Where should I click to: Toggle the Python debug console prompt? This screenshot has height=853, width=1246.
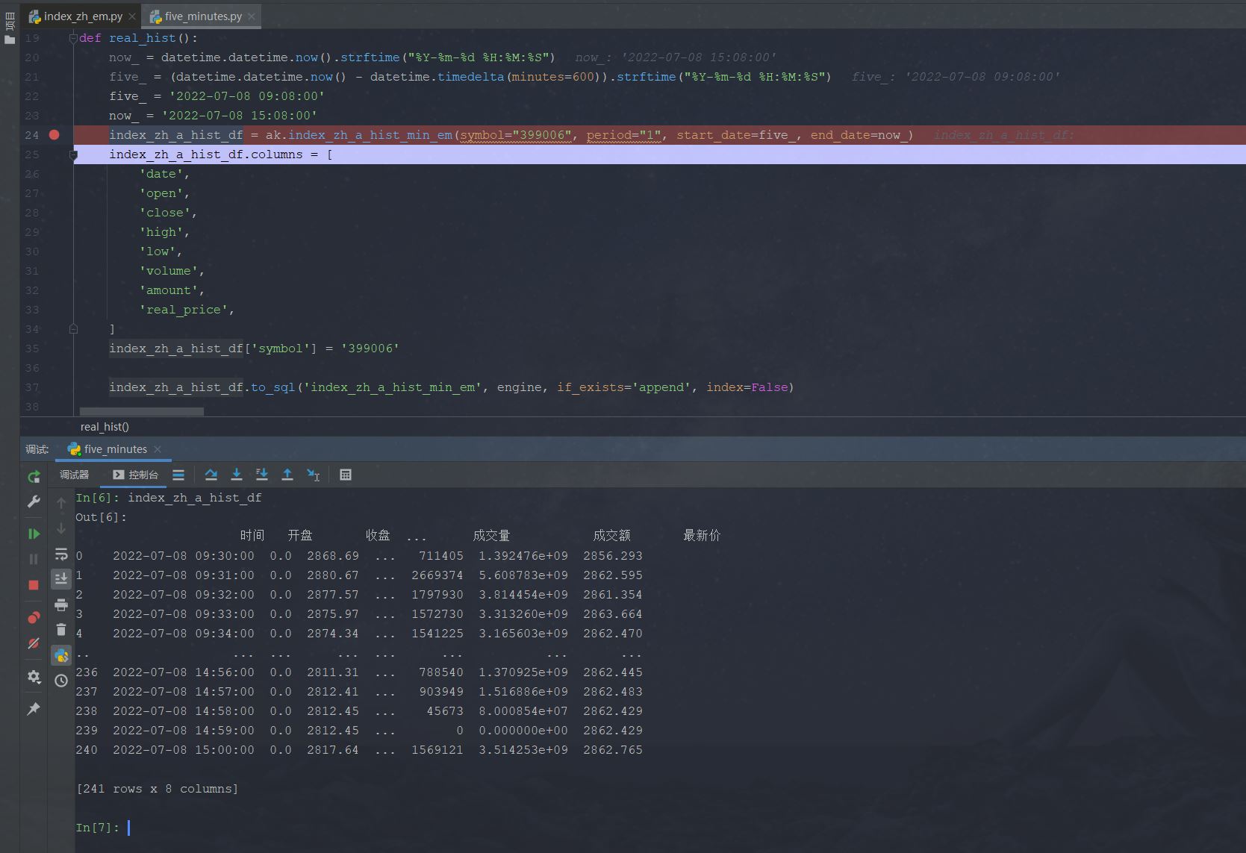(61, 655)
